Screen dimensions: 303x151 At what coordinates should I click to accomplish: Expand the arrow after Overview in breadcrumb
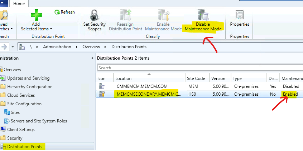coord(106,47)
